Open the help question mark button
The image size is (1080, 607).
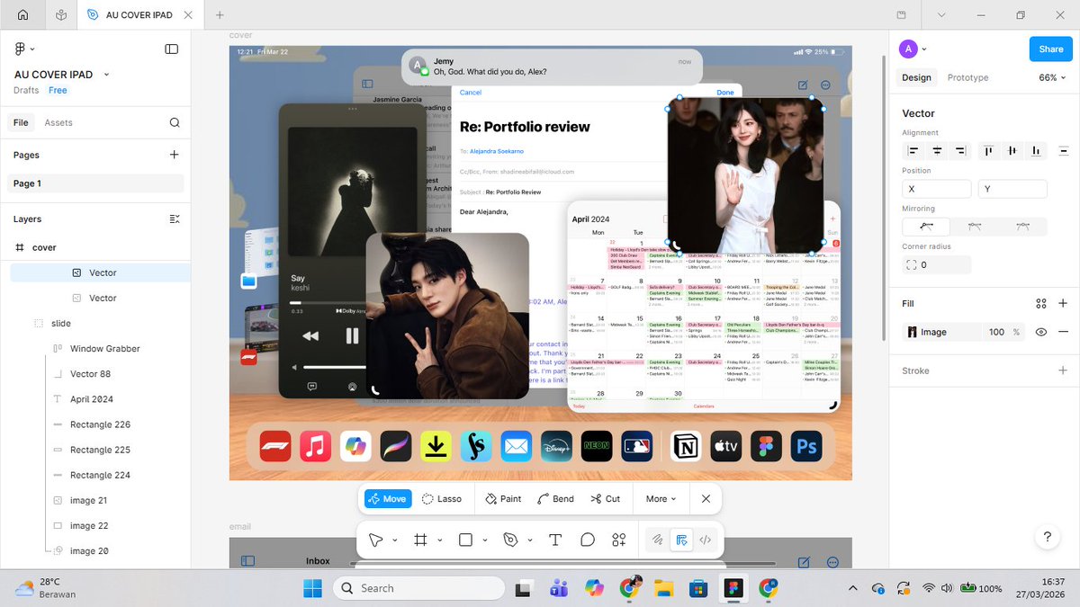(x=1047, y=537)
